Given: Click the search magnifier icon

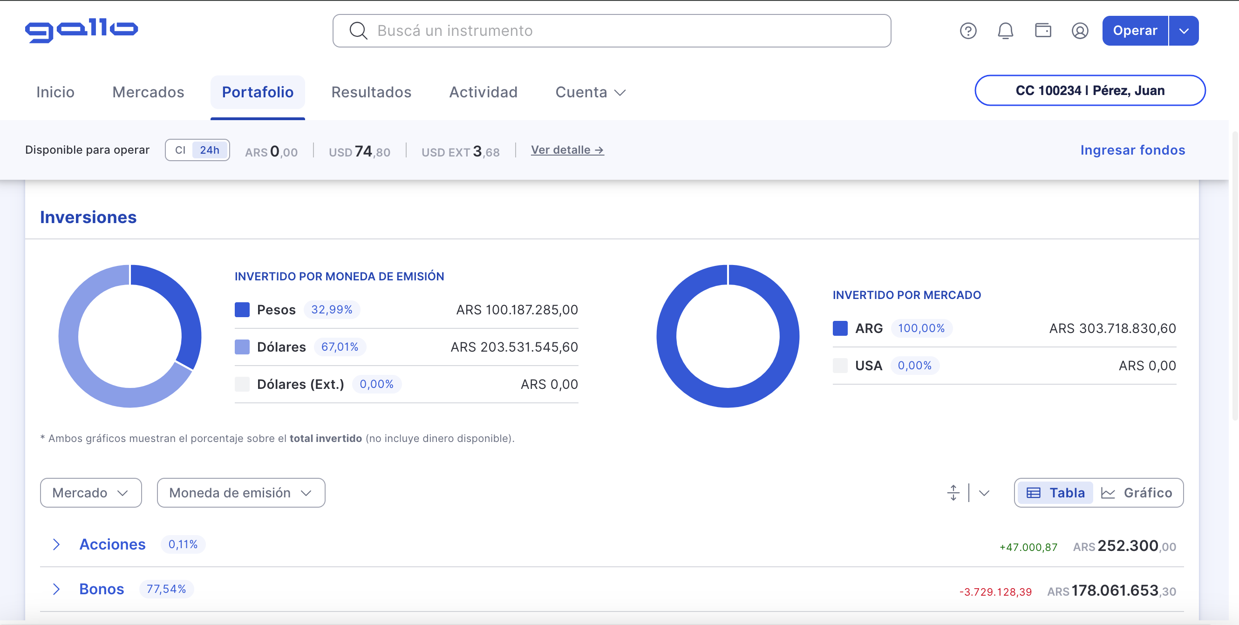Looking at the screenshot, I should 358,31.
